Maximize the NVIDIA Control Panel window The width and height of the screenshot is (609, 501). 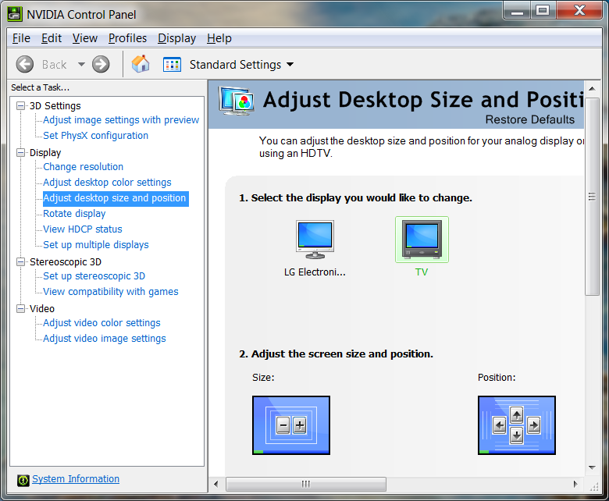pyautogui.click(x=543, y=11)
